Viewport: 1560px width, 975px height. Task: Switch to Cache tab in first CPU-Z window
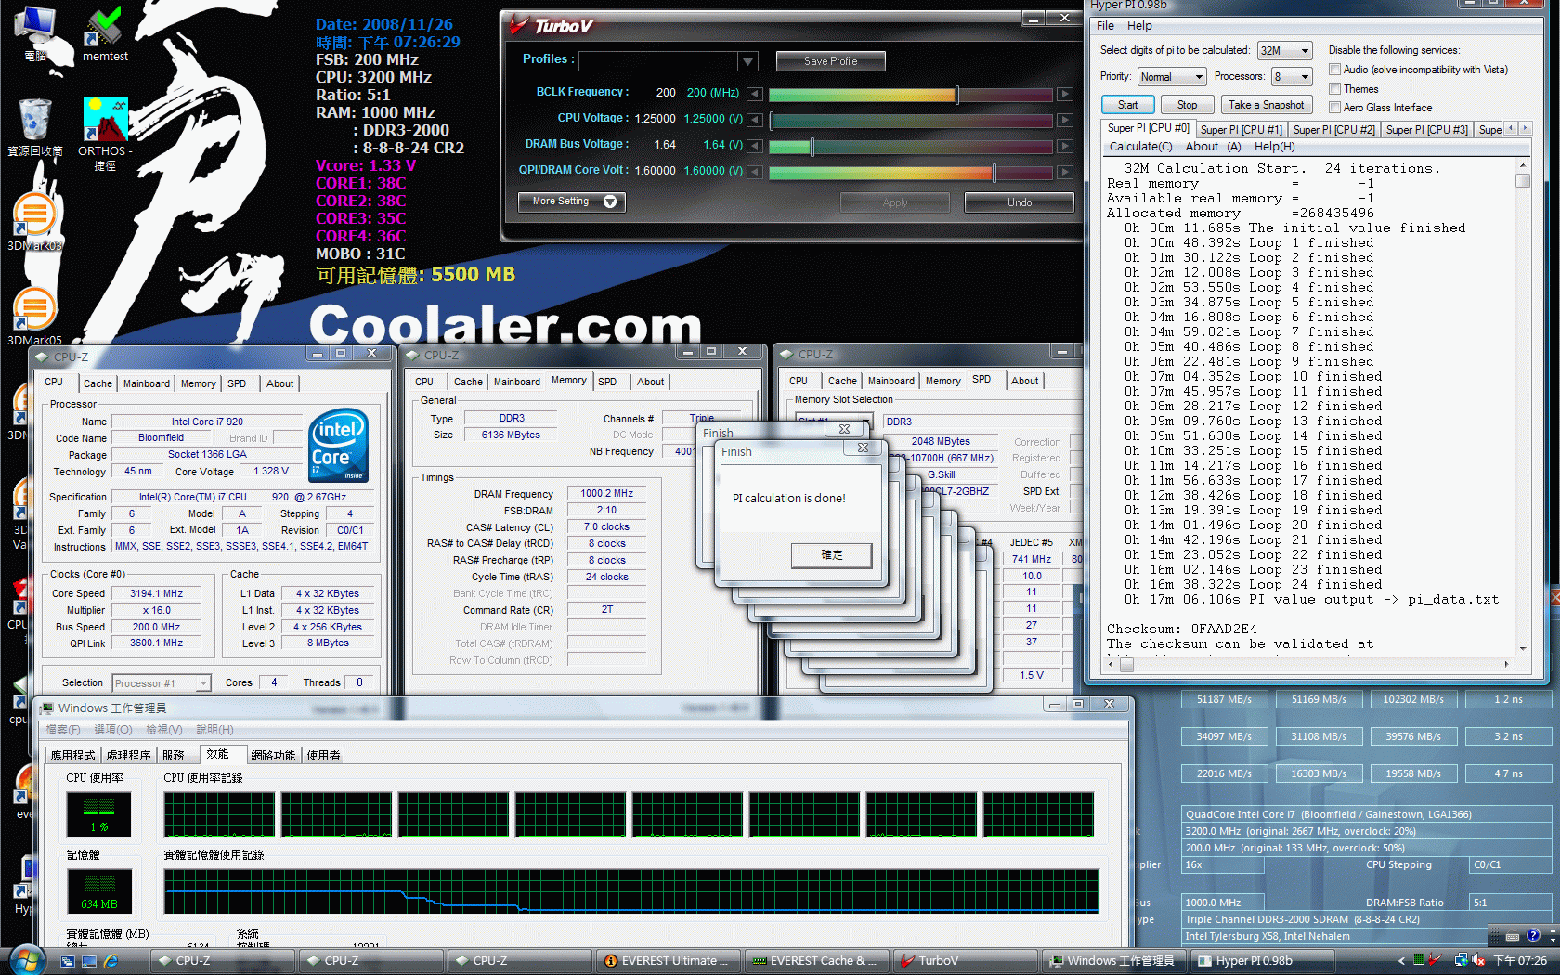pos(97,383)
